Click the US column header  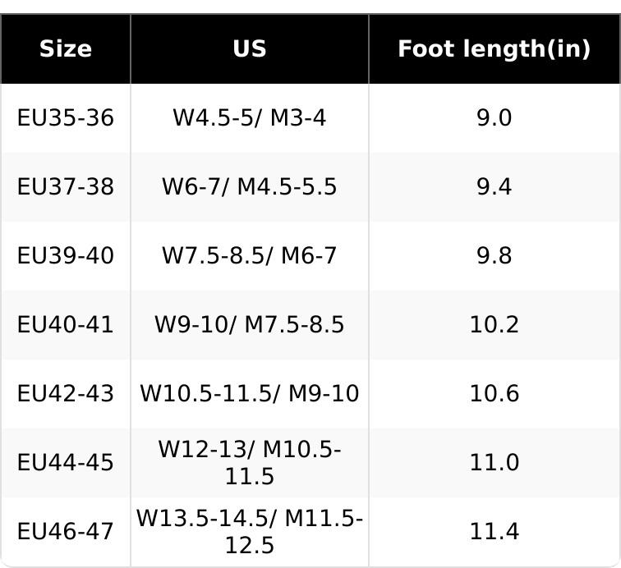pos(249,49)
